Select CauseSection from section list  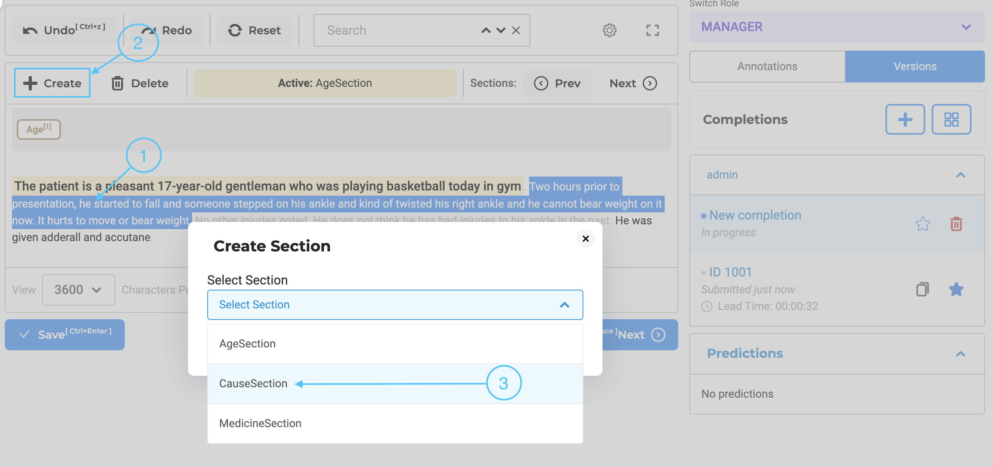253,383
